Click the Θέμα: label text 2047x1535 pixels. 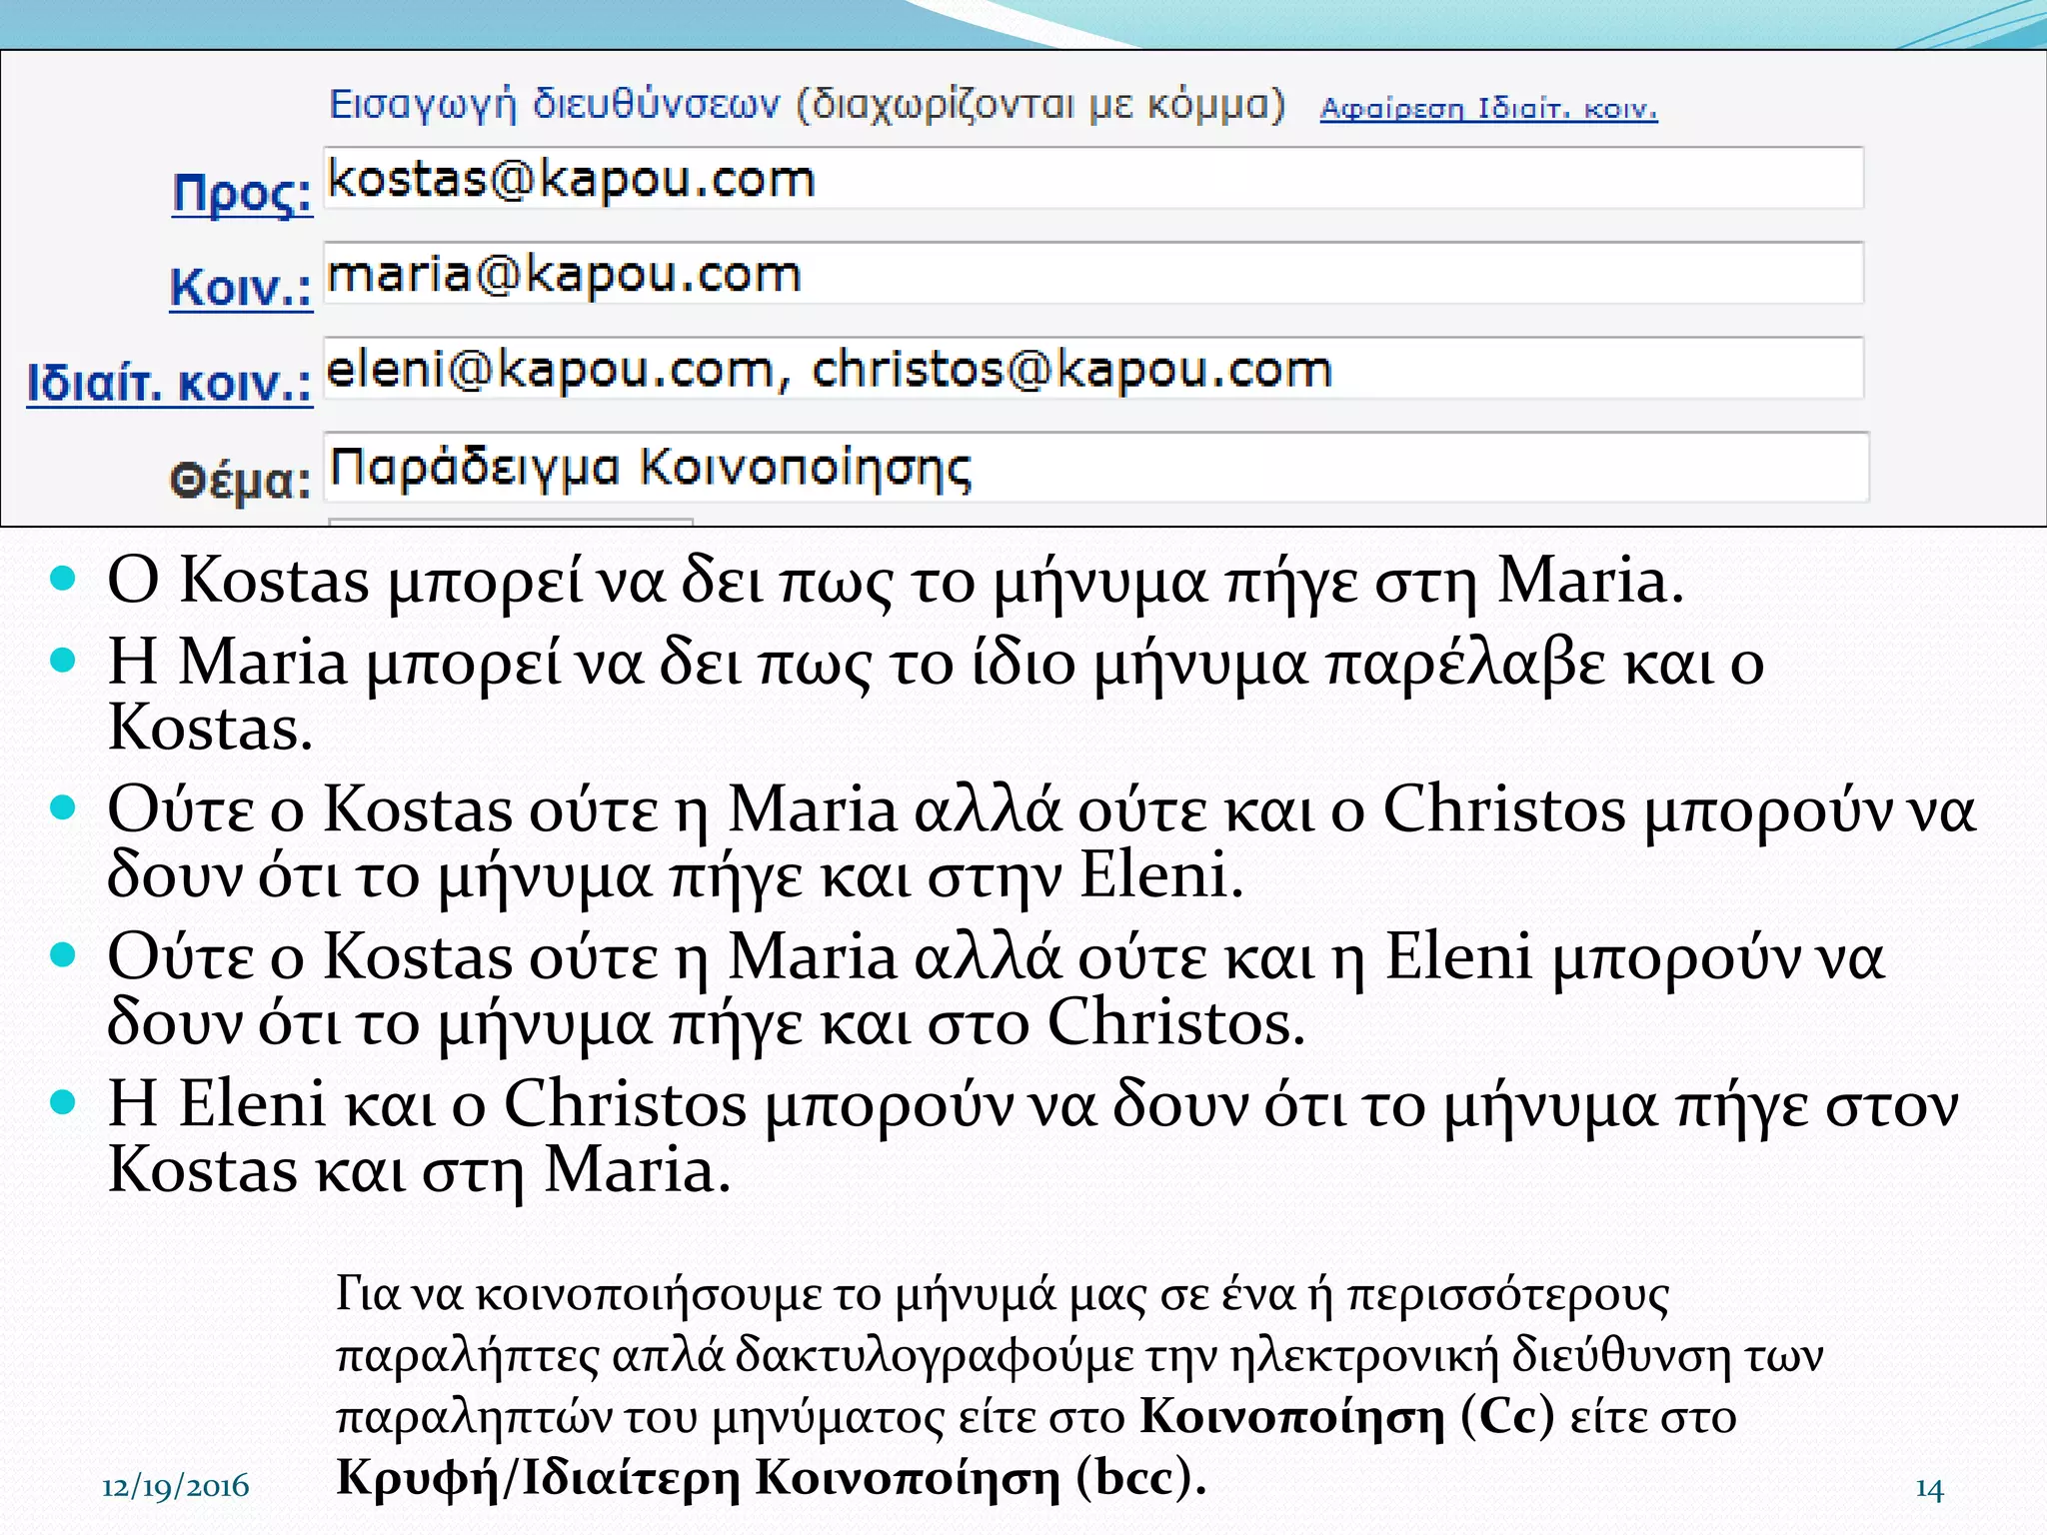(240, 481)
